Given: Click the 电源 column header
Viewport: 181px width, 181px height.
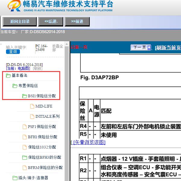Looking at the screenshot, I should (x=97, y=111).
